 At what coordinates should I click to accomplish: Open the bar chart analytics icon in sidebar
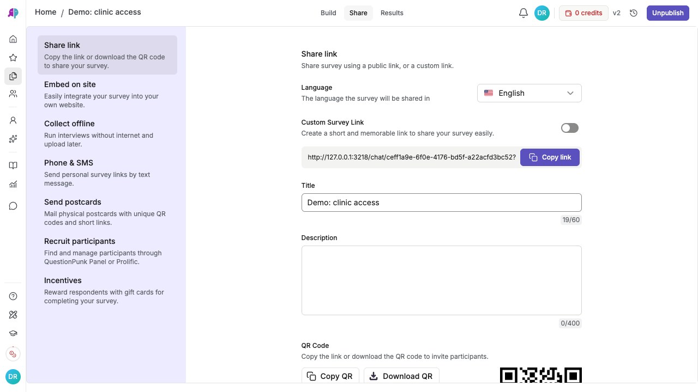13,185
